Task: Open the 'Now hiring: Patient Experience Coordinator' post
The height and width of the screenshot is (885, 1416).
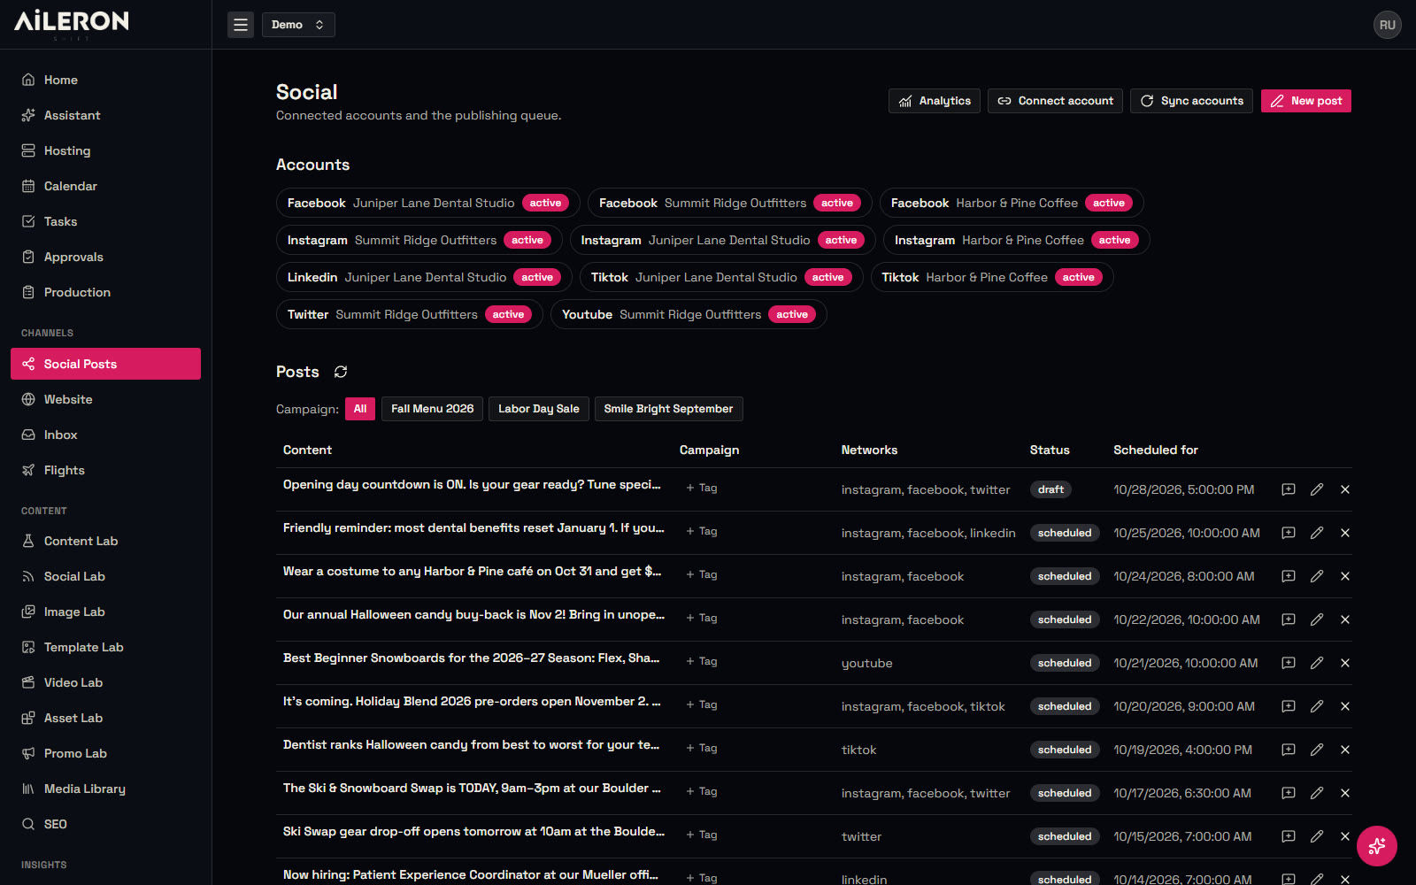Action: coord(471,874)
